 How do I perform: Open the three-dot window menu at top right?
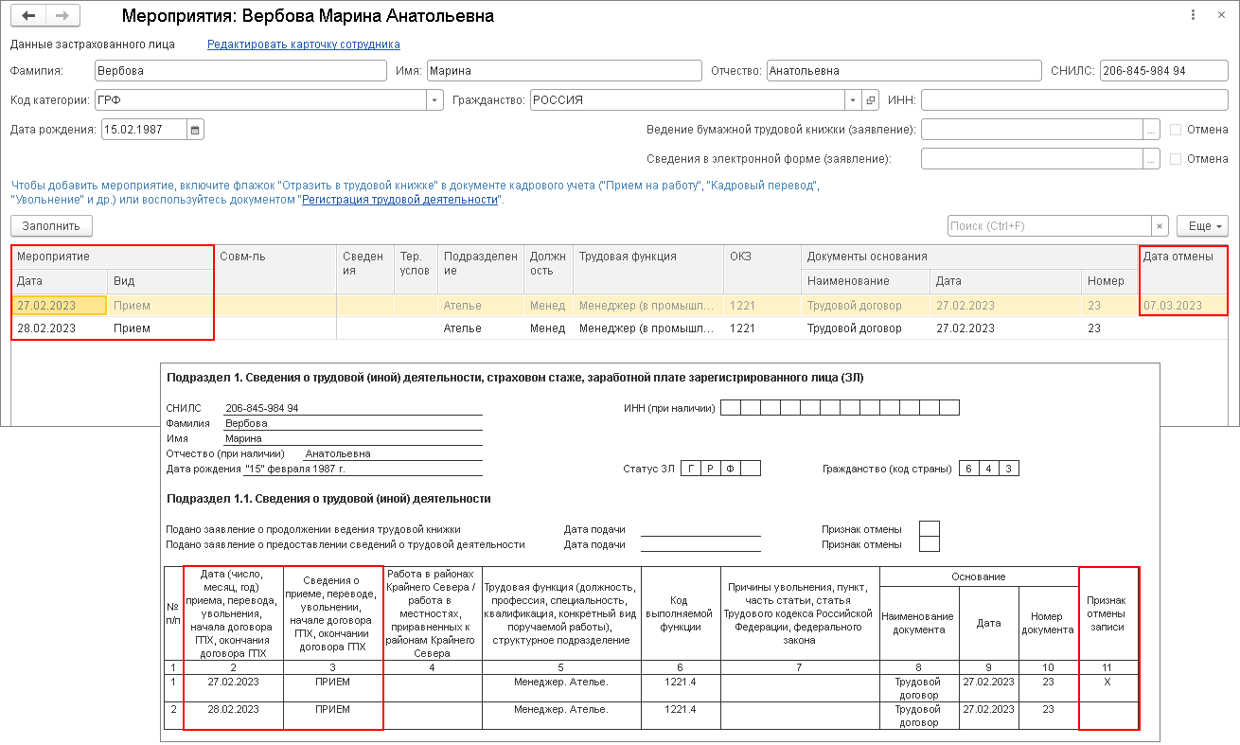coord(1191,15)
